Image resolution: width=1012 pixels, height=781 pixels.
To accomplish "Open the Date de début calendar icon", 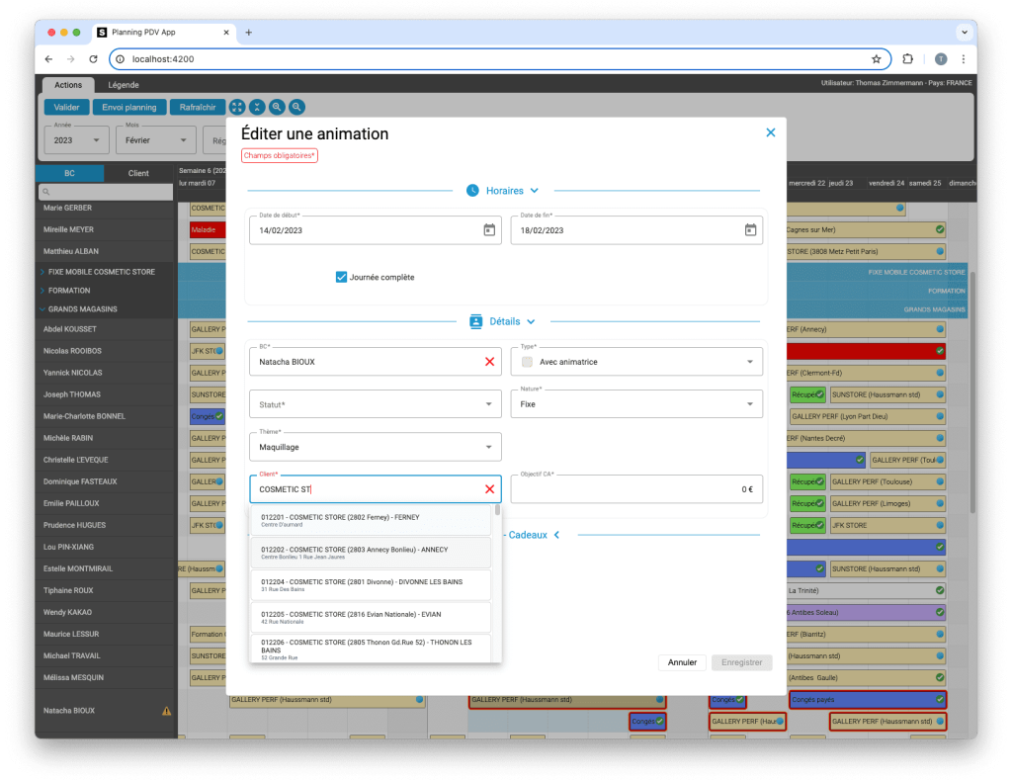I will click(489, 228).
